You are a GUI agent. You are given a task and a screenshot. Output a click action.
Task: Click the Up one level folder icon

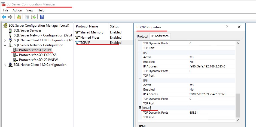pyautogui.click(x=19, y=17)
